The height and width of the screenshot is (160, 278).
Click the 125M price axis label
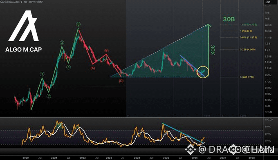(x=268, y=100)
